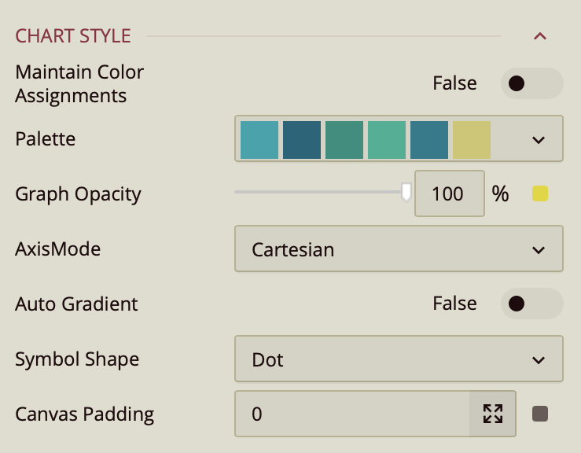Open the Symbol Shape Dot dropdown
The height and width of the screenshot is (453, 581).
click(x=399, y=359)
